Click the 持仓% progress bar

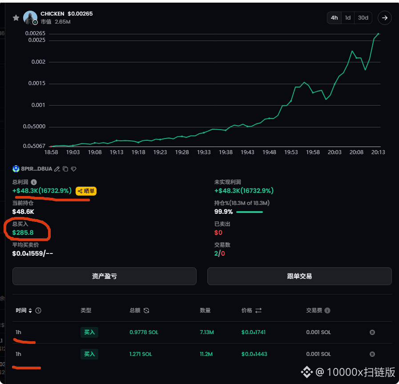pos(250,212)
